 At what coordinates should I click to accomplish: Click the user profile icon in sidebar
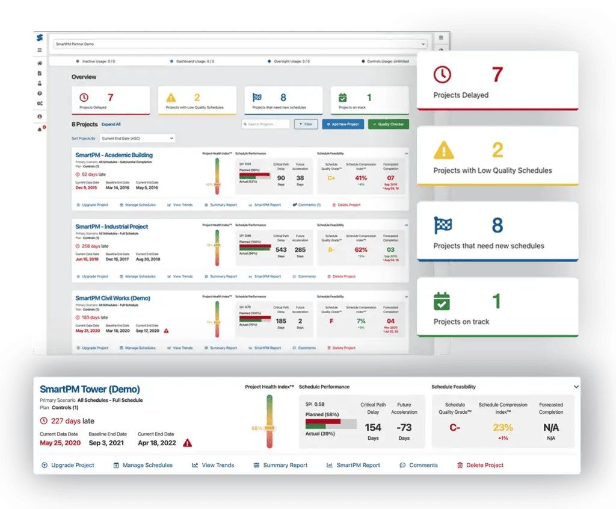pyautogui.click(x=40, y=116)
